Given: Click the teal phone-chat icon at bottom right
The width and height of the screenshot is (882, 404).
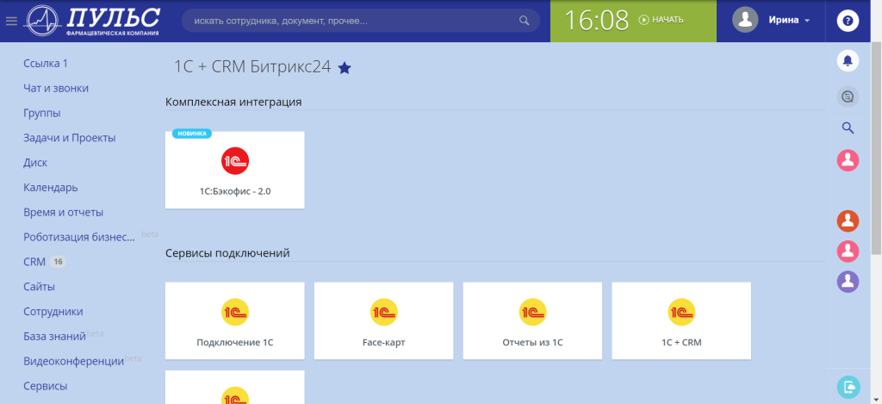Looking at the screenshot, I should (848, 387).
